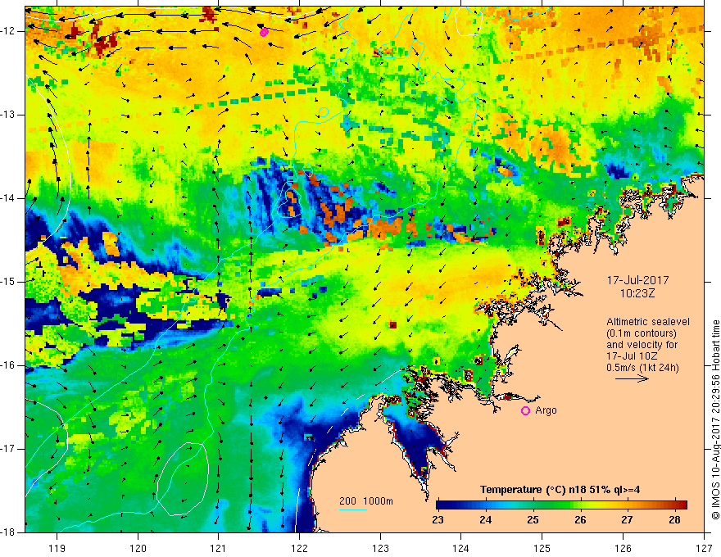This screenshot has height=557, width=721.
Task: Click the "Altimetric sealevel" text line
Action: point(648,322)
